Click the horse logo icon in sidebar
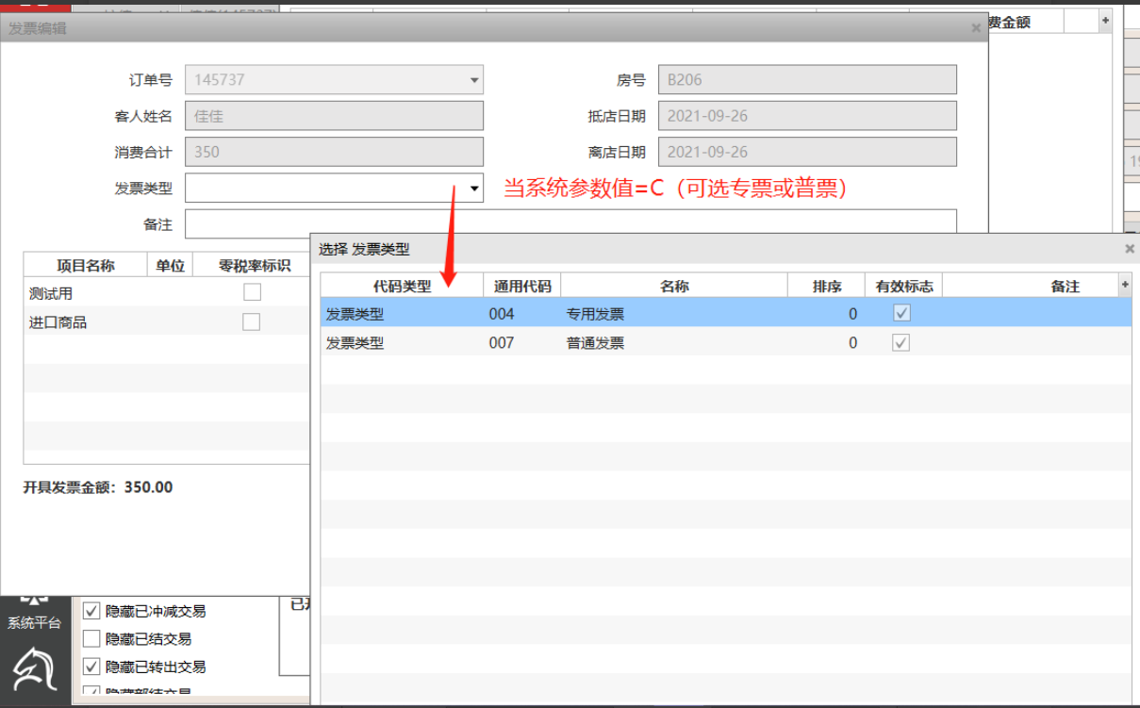This screenshot has height=708, width=1140. coord(35,669)
